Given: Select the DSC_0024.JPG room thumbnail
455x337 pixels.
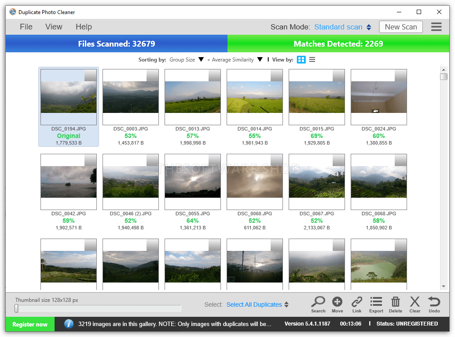Looking at the screenshot, I should [379, 97].
